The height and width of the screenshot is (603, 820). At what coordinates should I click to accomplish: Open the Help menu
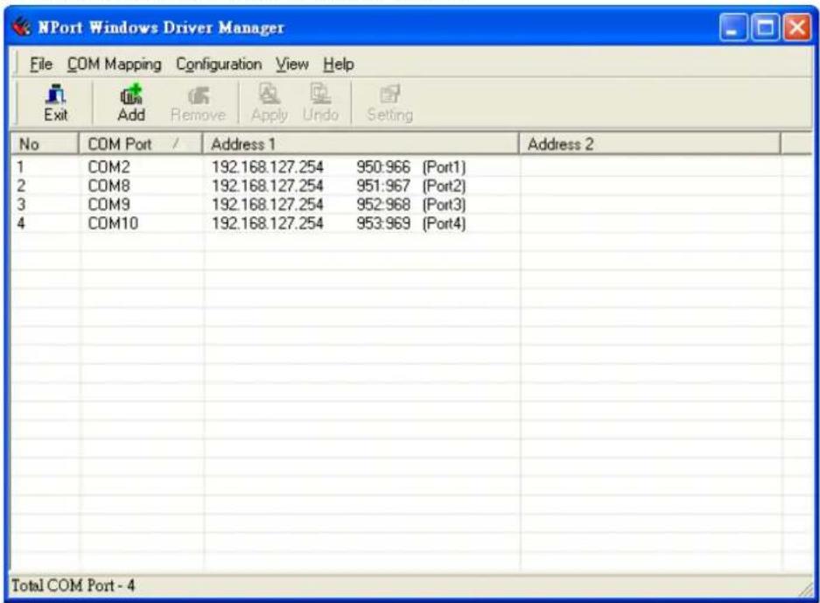339,65
